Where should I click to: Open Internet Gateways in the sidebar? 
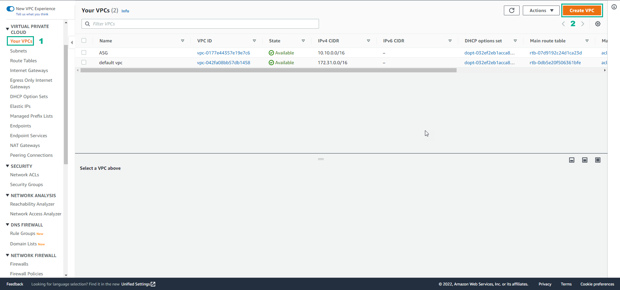point(29,70)
